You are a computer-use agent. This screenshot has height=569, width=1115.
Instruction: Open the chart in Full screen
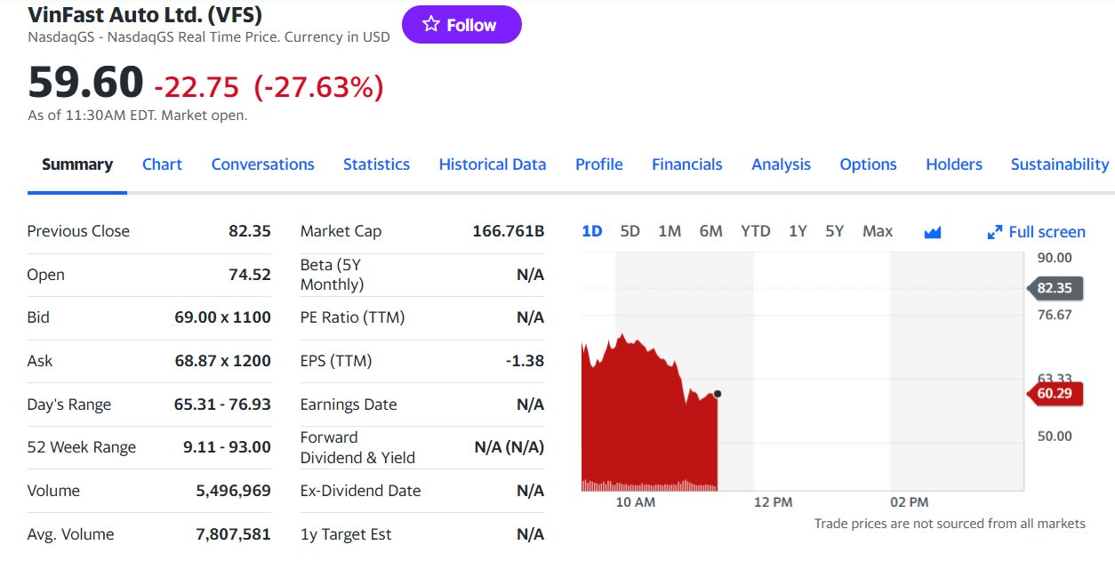pos(1036,232)
